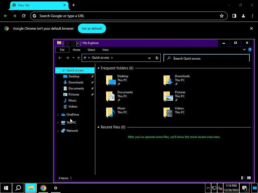Bookmark this tab with the star icon
Image resolution: width=258 pixels, height=193 pixels.
222,16
